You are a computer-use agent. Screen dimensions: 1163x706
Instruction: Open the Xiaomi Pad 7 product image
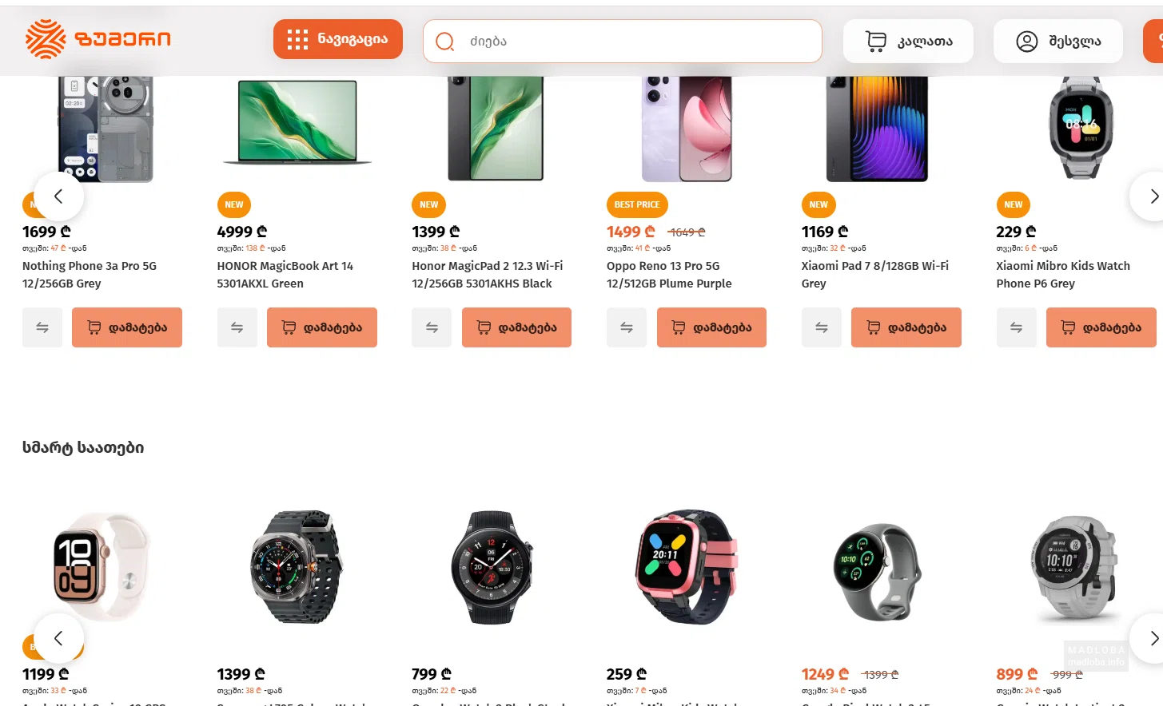pyautogui.click(x=877, y=128)
